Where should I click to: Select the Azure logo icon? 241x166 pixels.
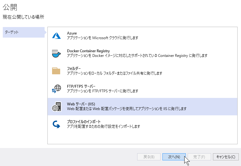[x=56, y=35]
